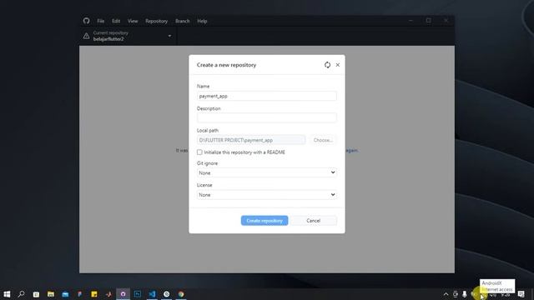Open the Edit menu

116,21
